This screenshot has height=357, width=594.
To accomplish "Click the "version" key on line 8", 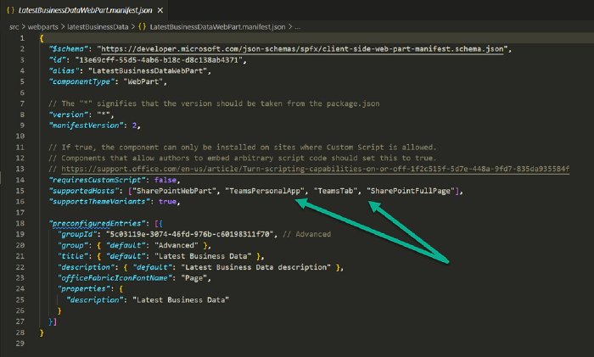I will click(68, 114).
